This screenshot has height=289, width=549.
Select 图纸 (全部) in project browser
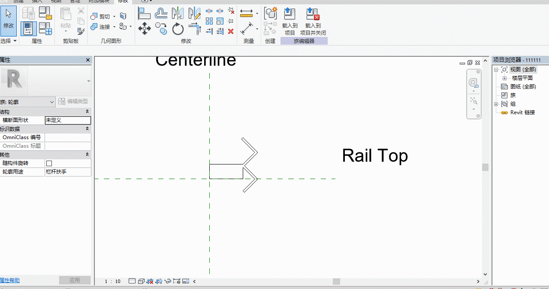pyautogui.click(x=523, y=87)
